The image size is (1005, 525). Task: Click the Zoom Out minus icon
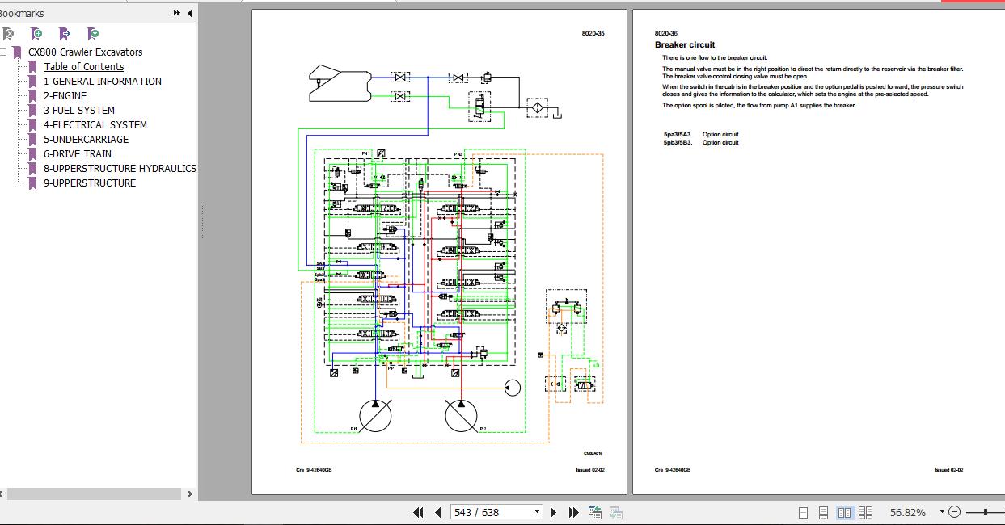coord(954,512)
